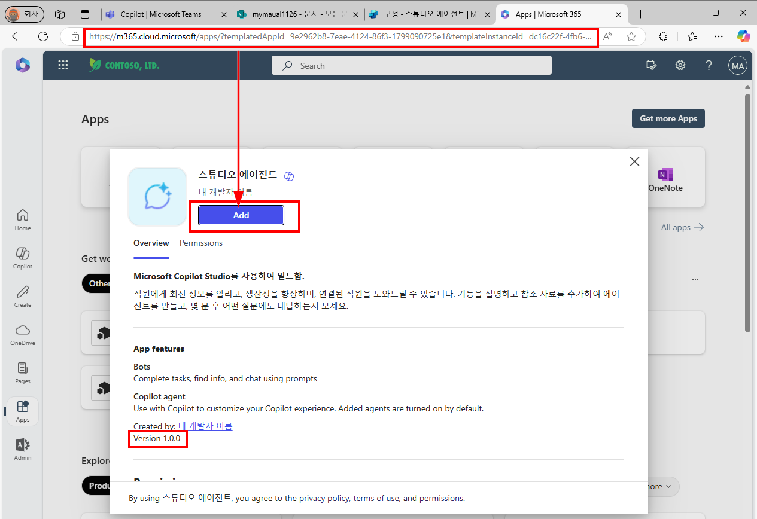Click the 'App features' heading
This screenshot has width=757, height=519.
[x=159, y=349]
